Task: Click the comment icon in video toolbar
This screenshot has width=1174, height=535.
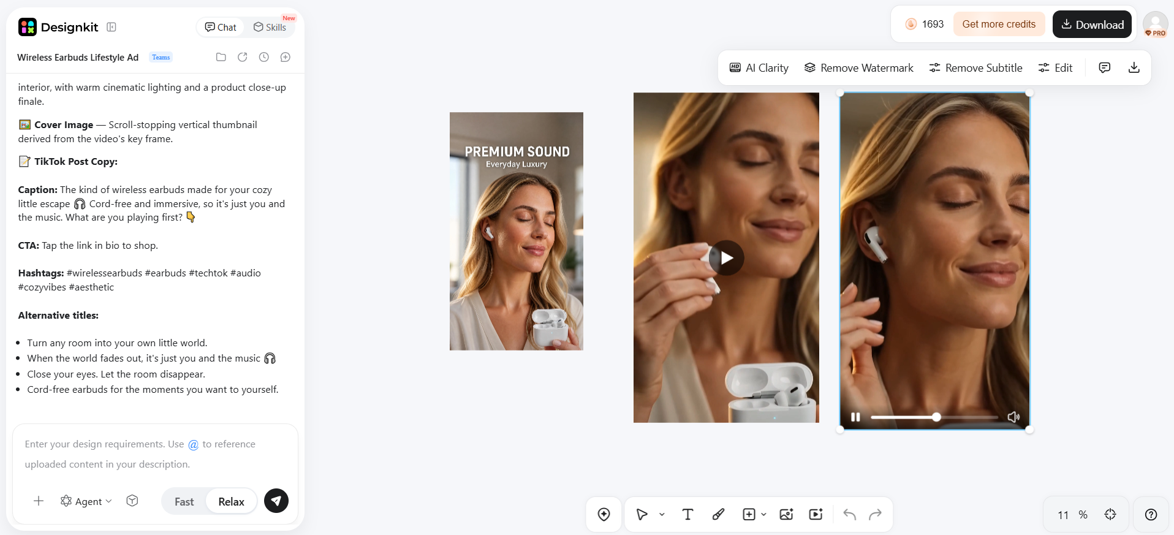Action: [1105, 67]
